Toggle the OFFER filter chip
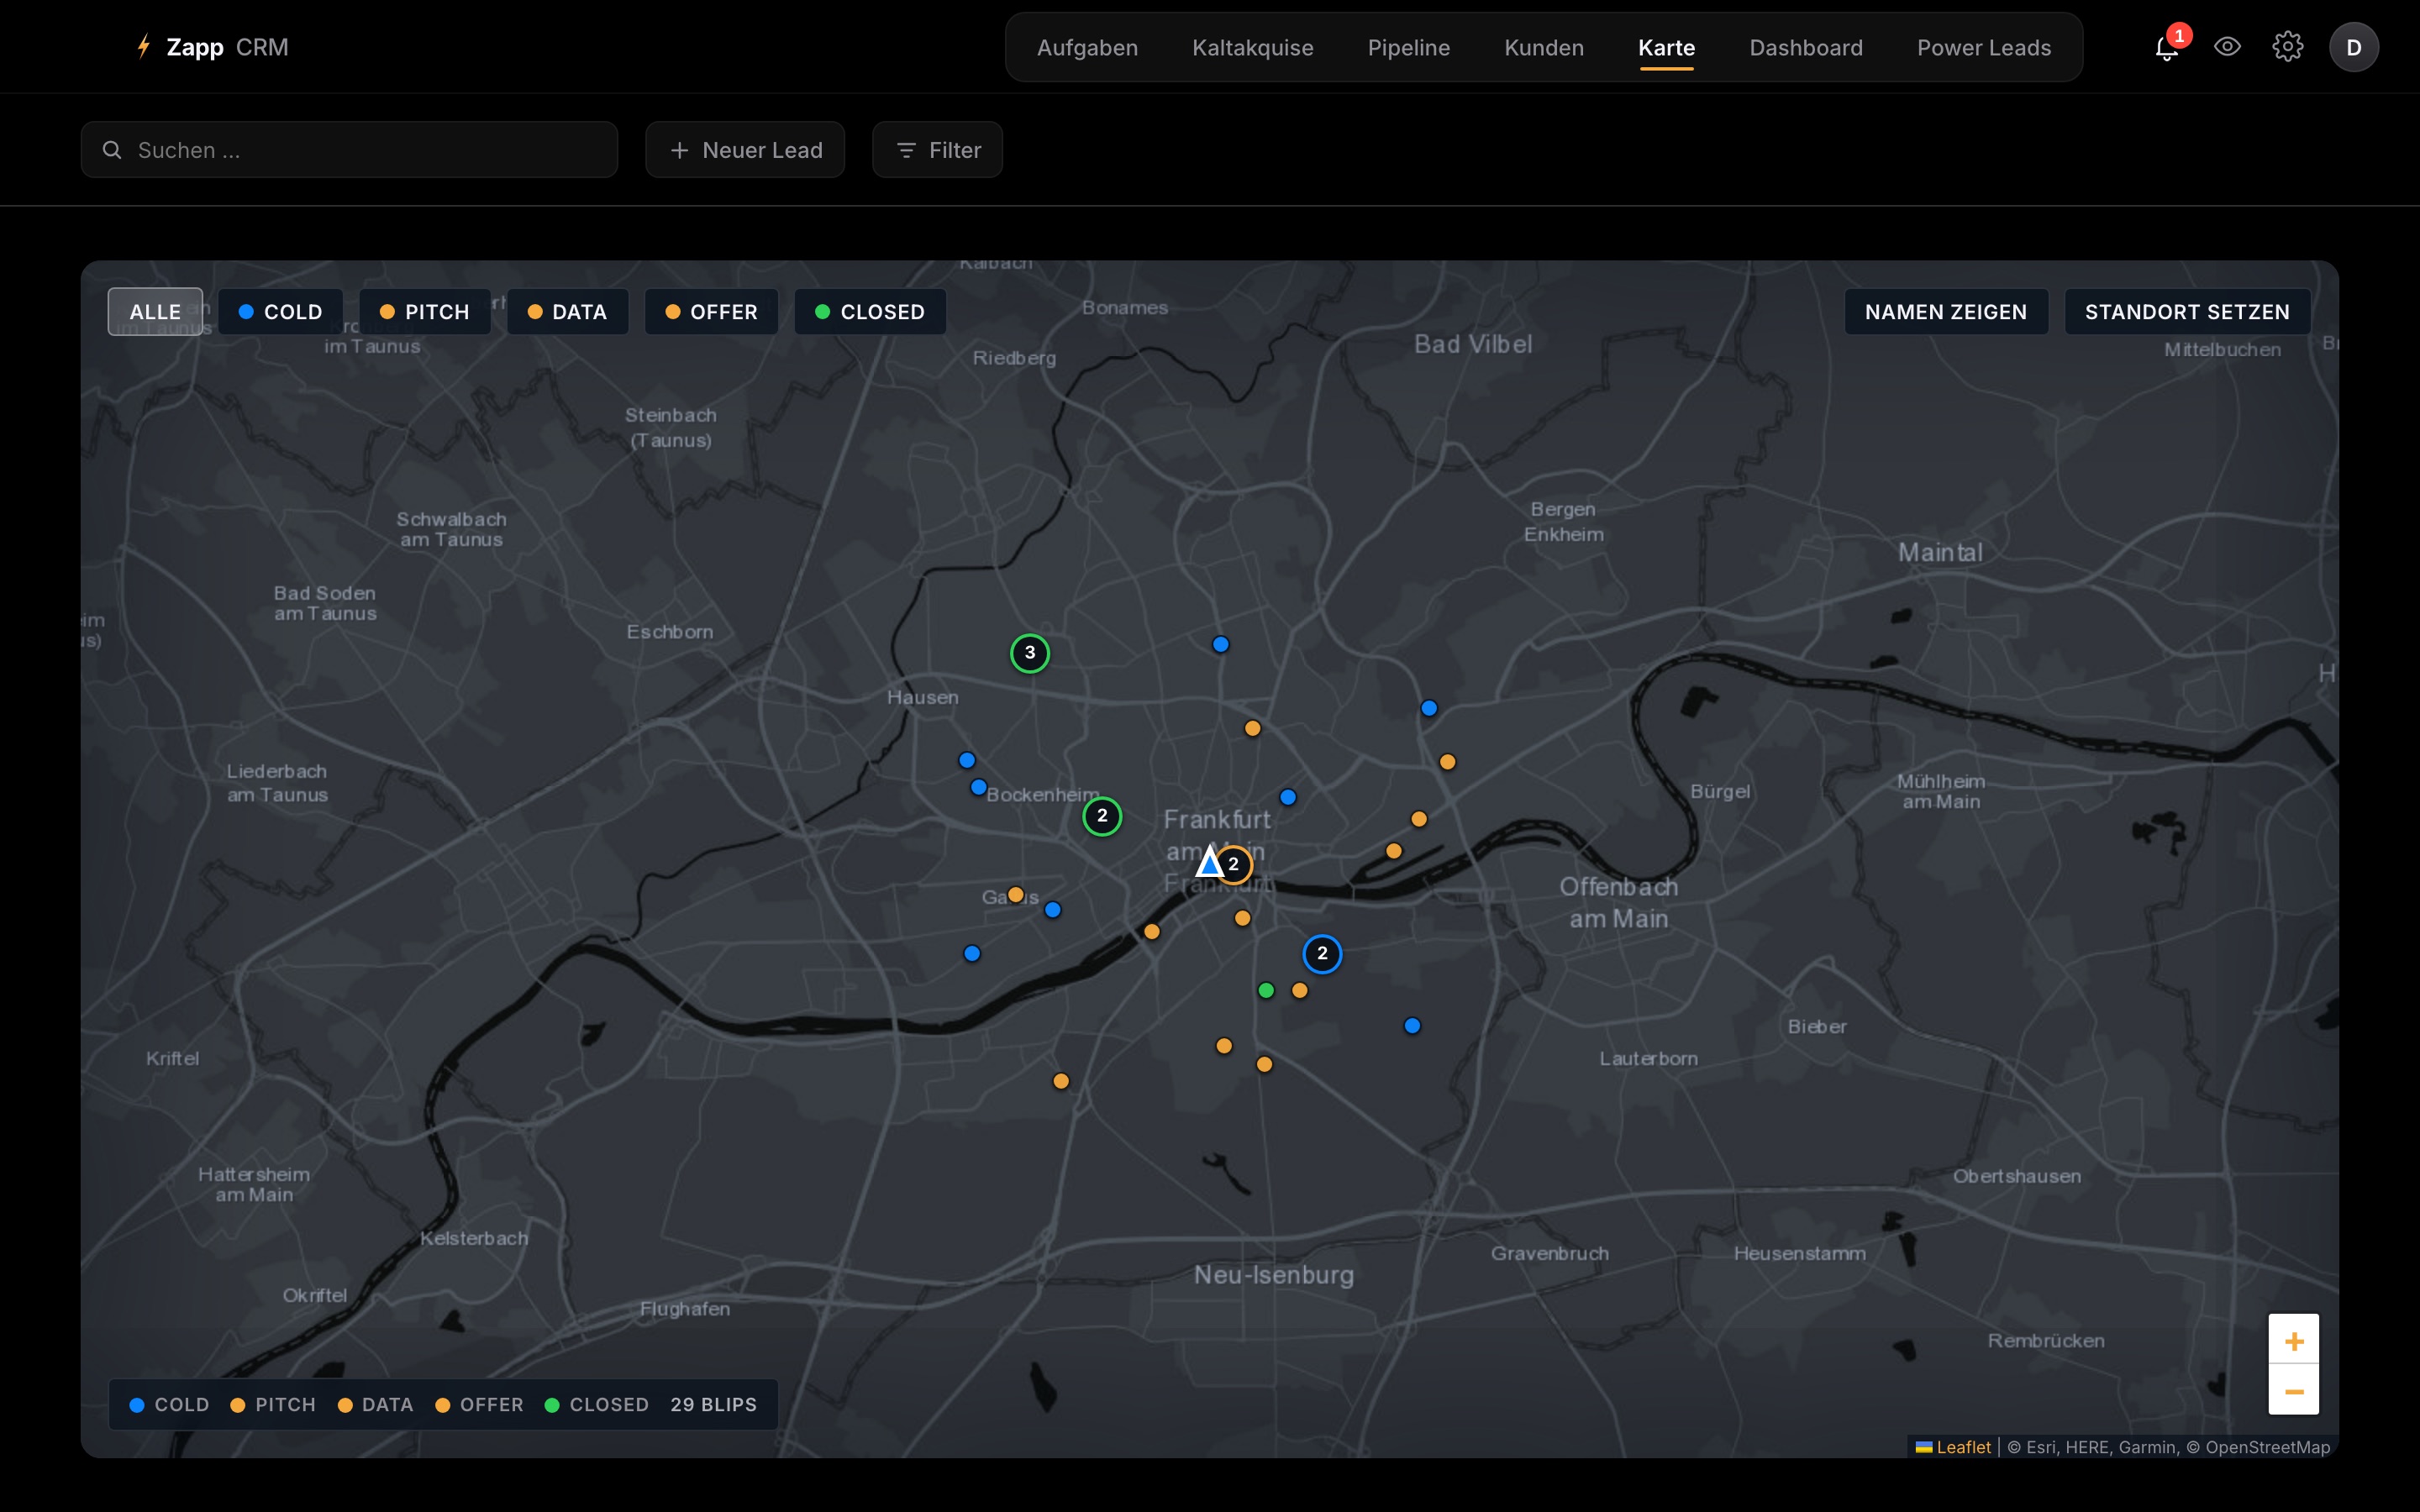Screen dimensions: 2420x1512 coord(711,312)
